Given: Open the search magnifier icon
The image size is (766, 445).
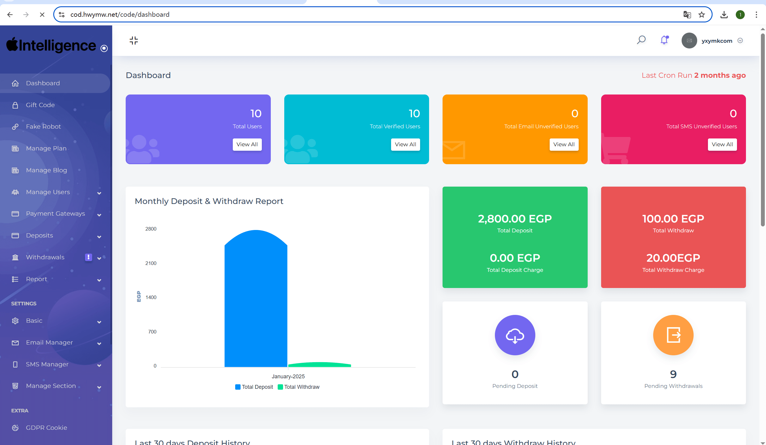Looking at the screenshot, I should point(641,40).
